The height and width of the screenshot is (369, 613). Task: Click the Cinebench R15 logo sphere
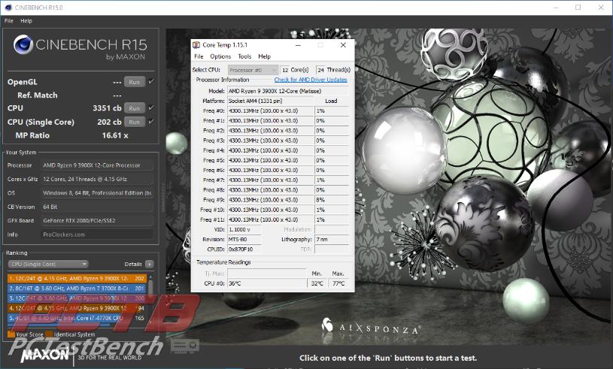click(23, 44)
